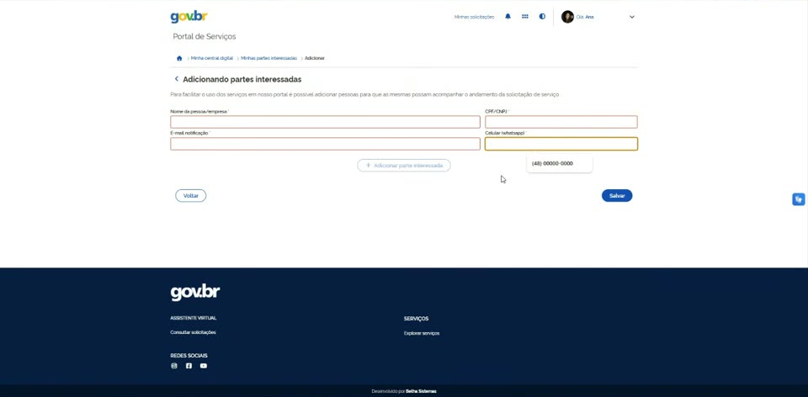The height and width of the screenshot is (397, 808).
Task: Click the back arrow beside page title
Action: pyautogui.click(x=176, y=79)
